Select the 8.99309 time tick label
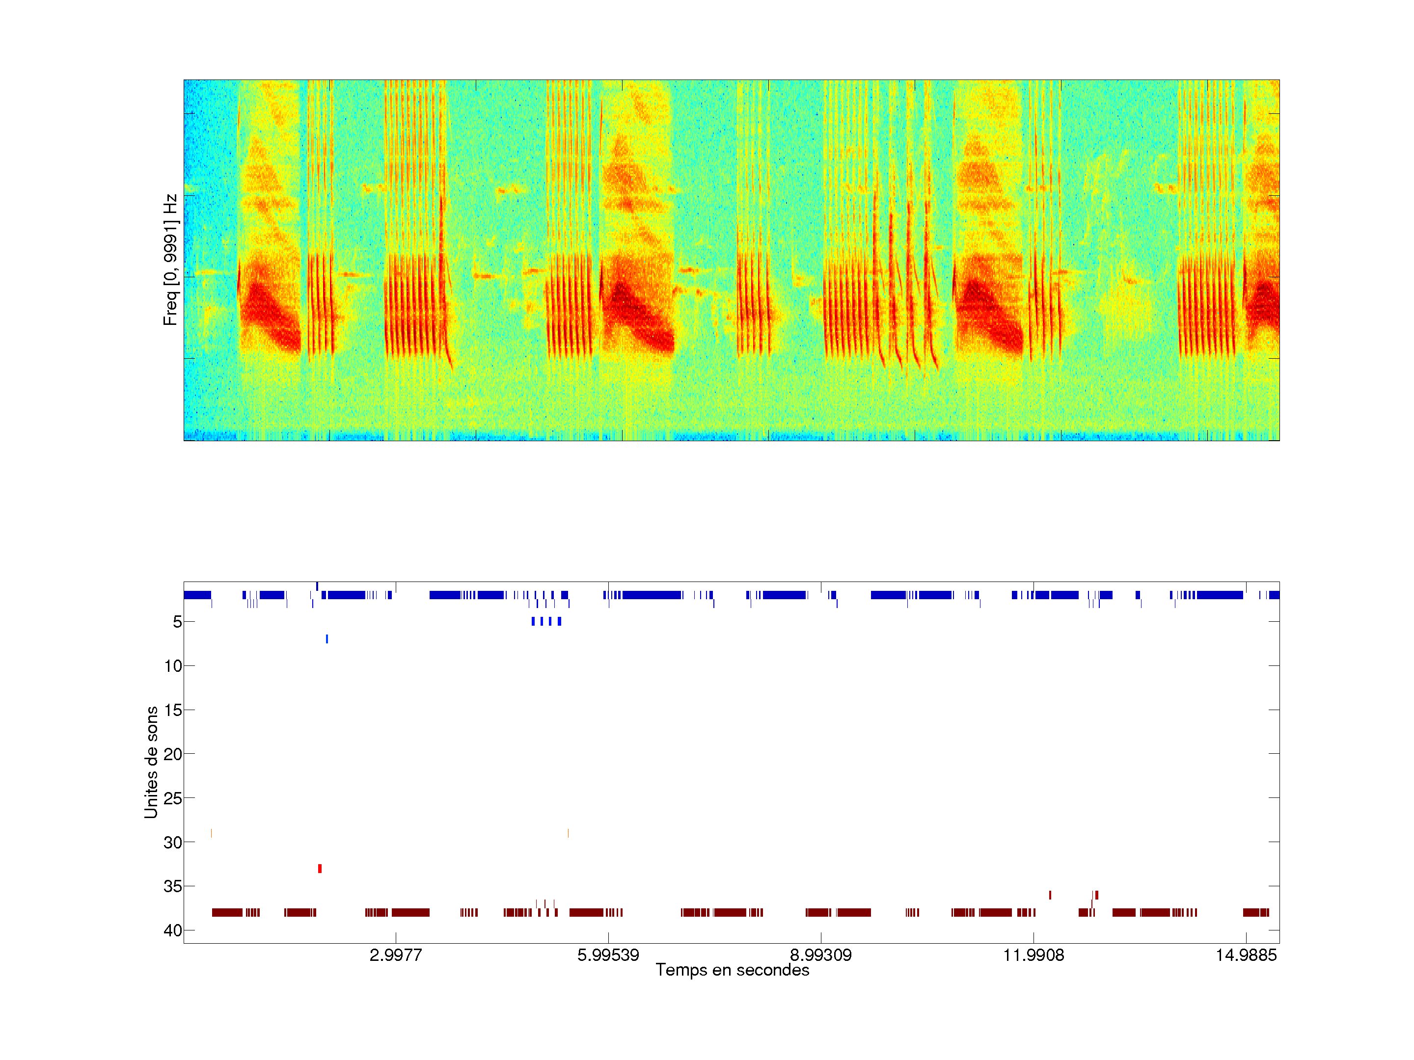 coord(821,955)
